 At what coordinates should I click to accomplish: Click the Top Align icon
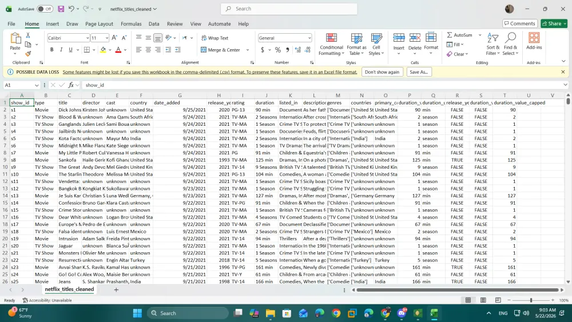[138, 38]
